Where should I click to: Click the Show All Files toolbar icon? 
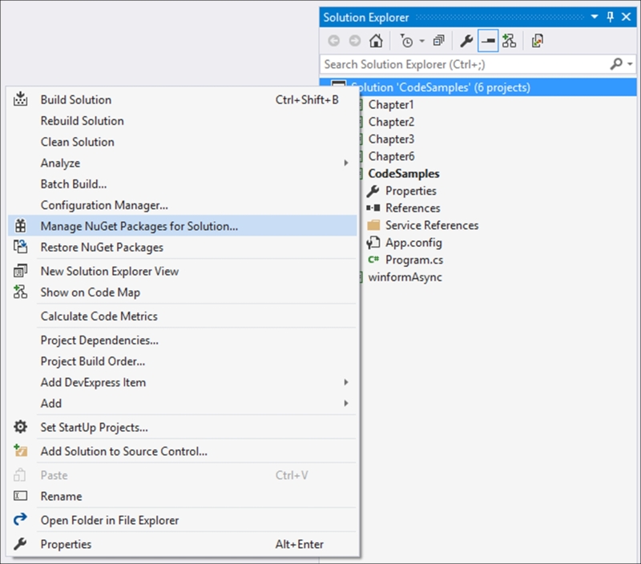[x=537, y=41]
